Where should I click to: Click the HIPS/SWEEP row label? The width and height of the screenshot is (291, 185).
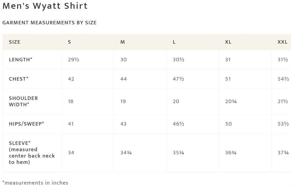(26, 124)
